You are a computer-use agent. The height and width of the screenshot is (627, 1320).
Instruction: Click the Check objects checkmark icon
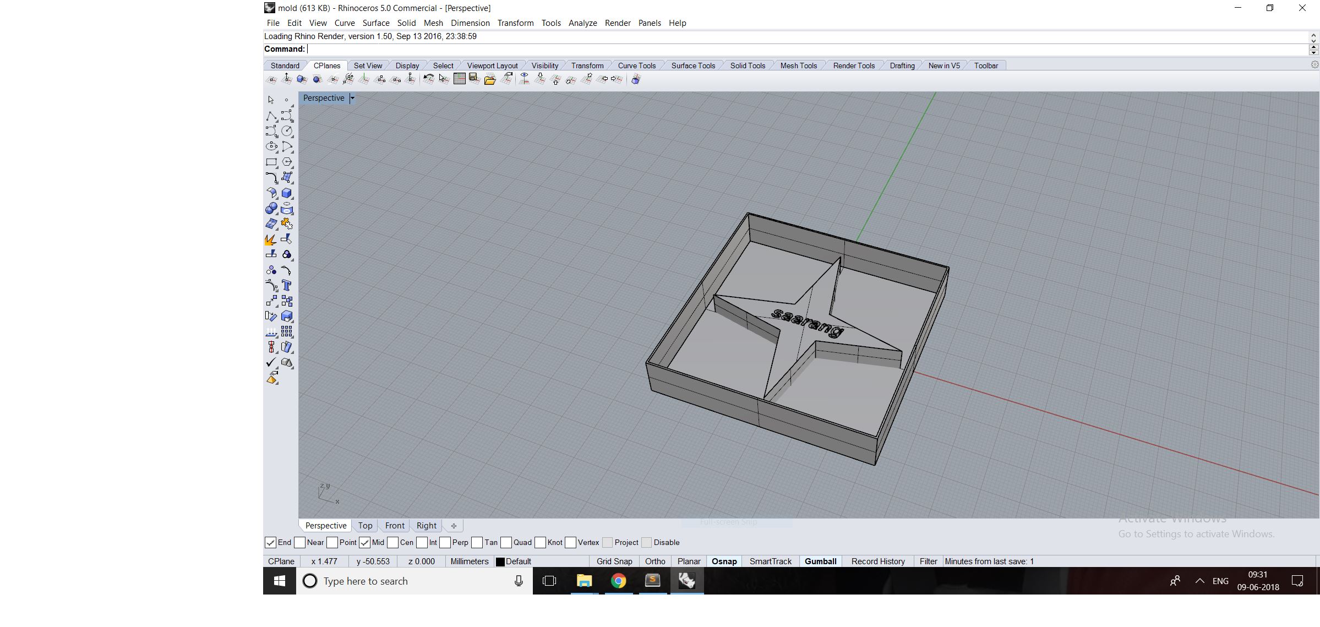(271, 362)
